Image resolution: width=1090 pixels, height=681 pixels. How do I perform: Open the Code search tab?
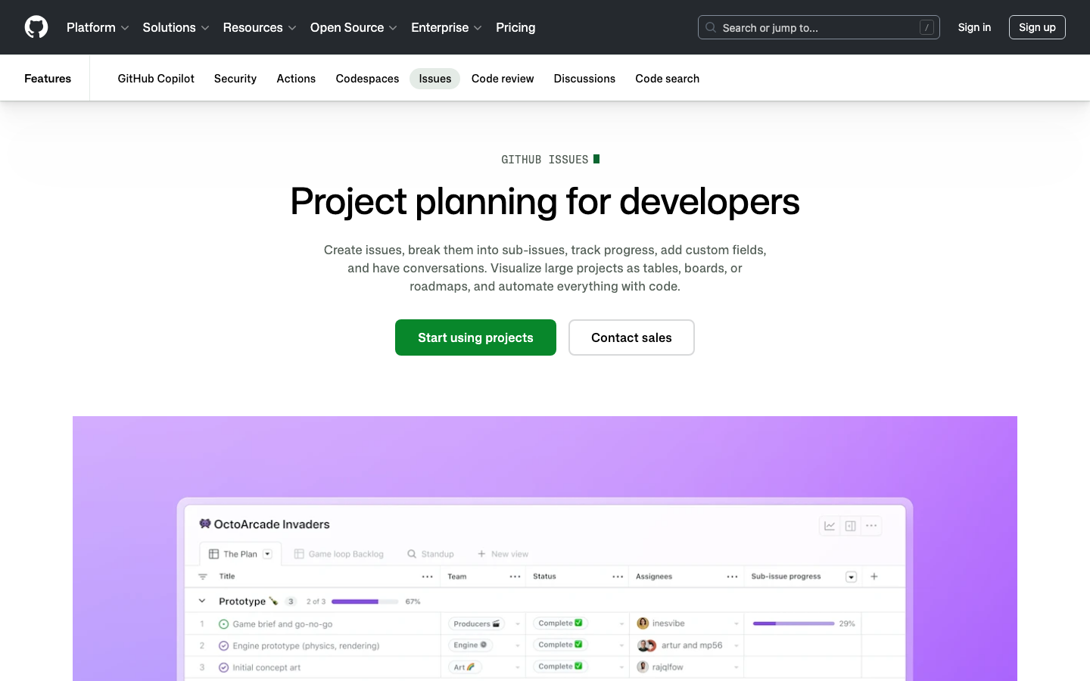[668, 79]
